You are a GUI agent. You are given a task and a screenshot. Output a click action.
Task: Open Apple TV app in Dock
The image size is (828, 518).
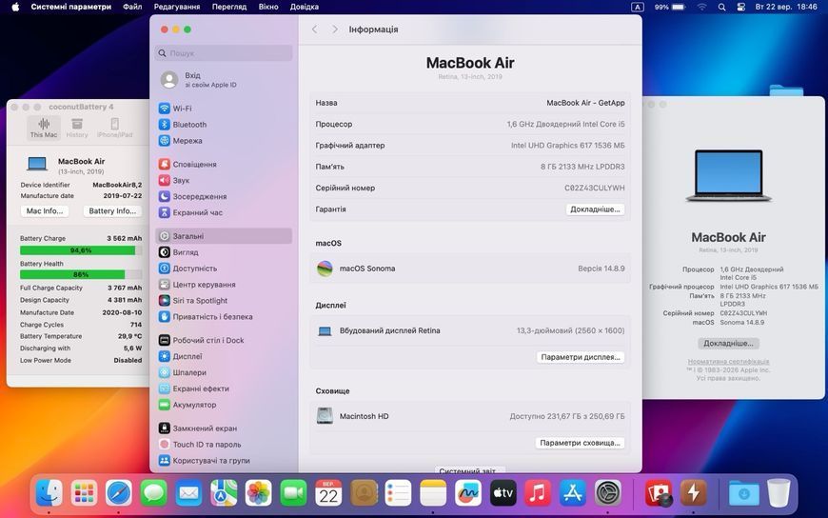pos(503,493)
